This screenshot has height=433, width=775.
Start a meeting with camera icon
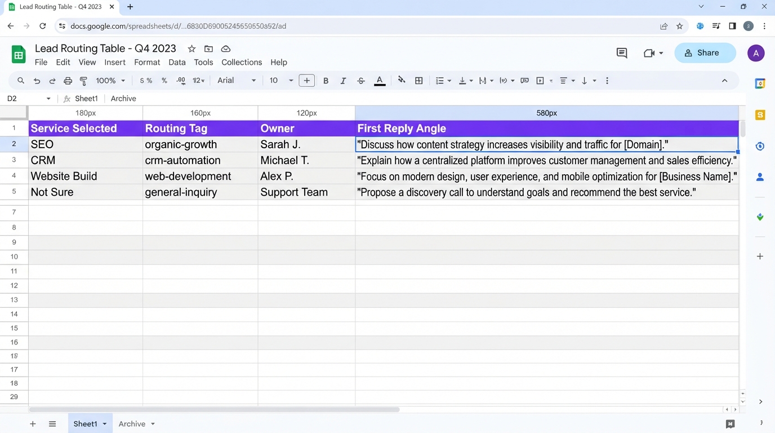(x=649, y=53)
